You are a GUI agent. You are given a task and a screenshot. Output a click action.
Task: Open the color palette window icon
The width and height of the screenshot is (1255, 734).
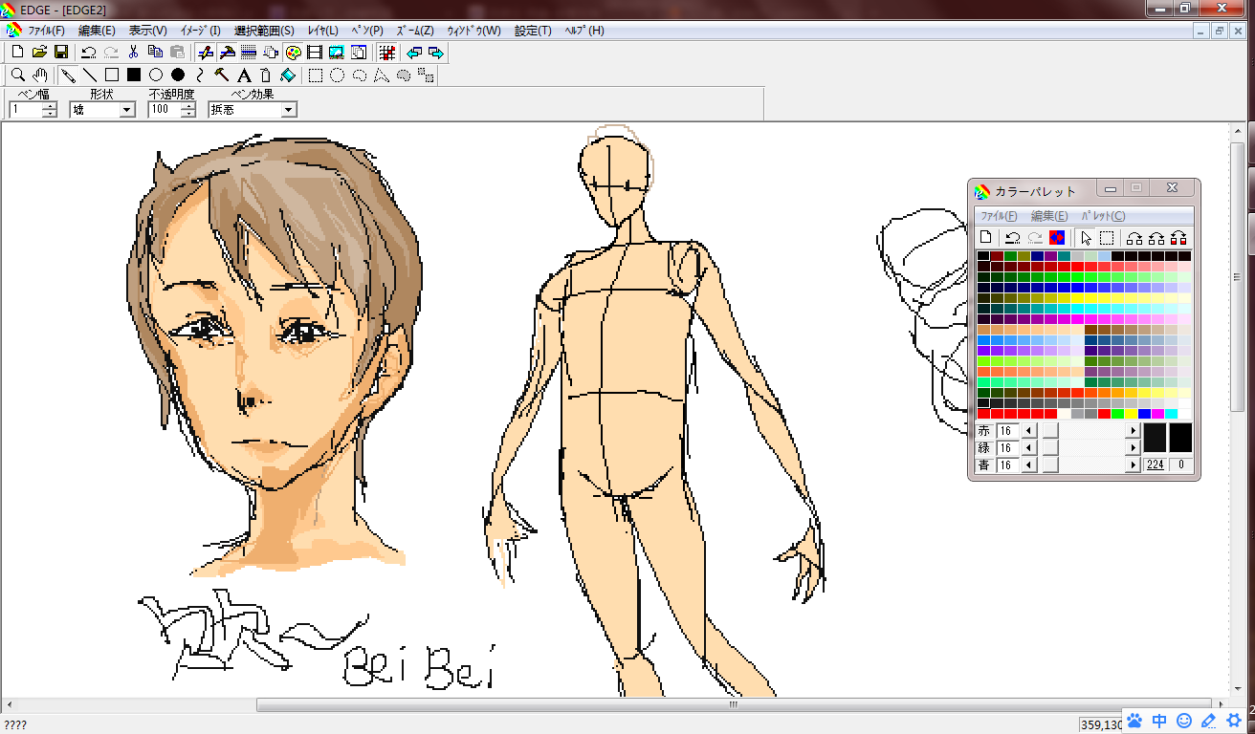point(294,53)
